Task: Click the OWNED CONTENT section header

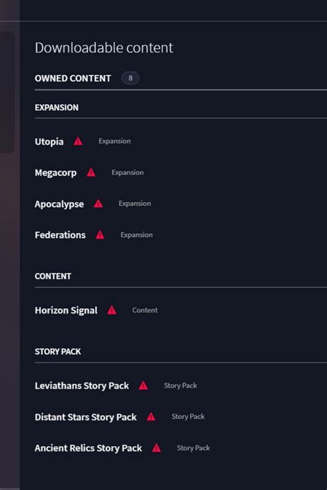Action: pyautogui.click(x=73, y=79)
